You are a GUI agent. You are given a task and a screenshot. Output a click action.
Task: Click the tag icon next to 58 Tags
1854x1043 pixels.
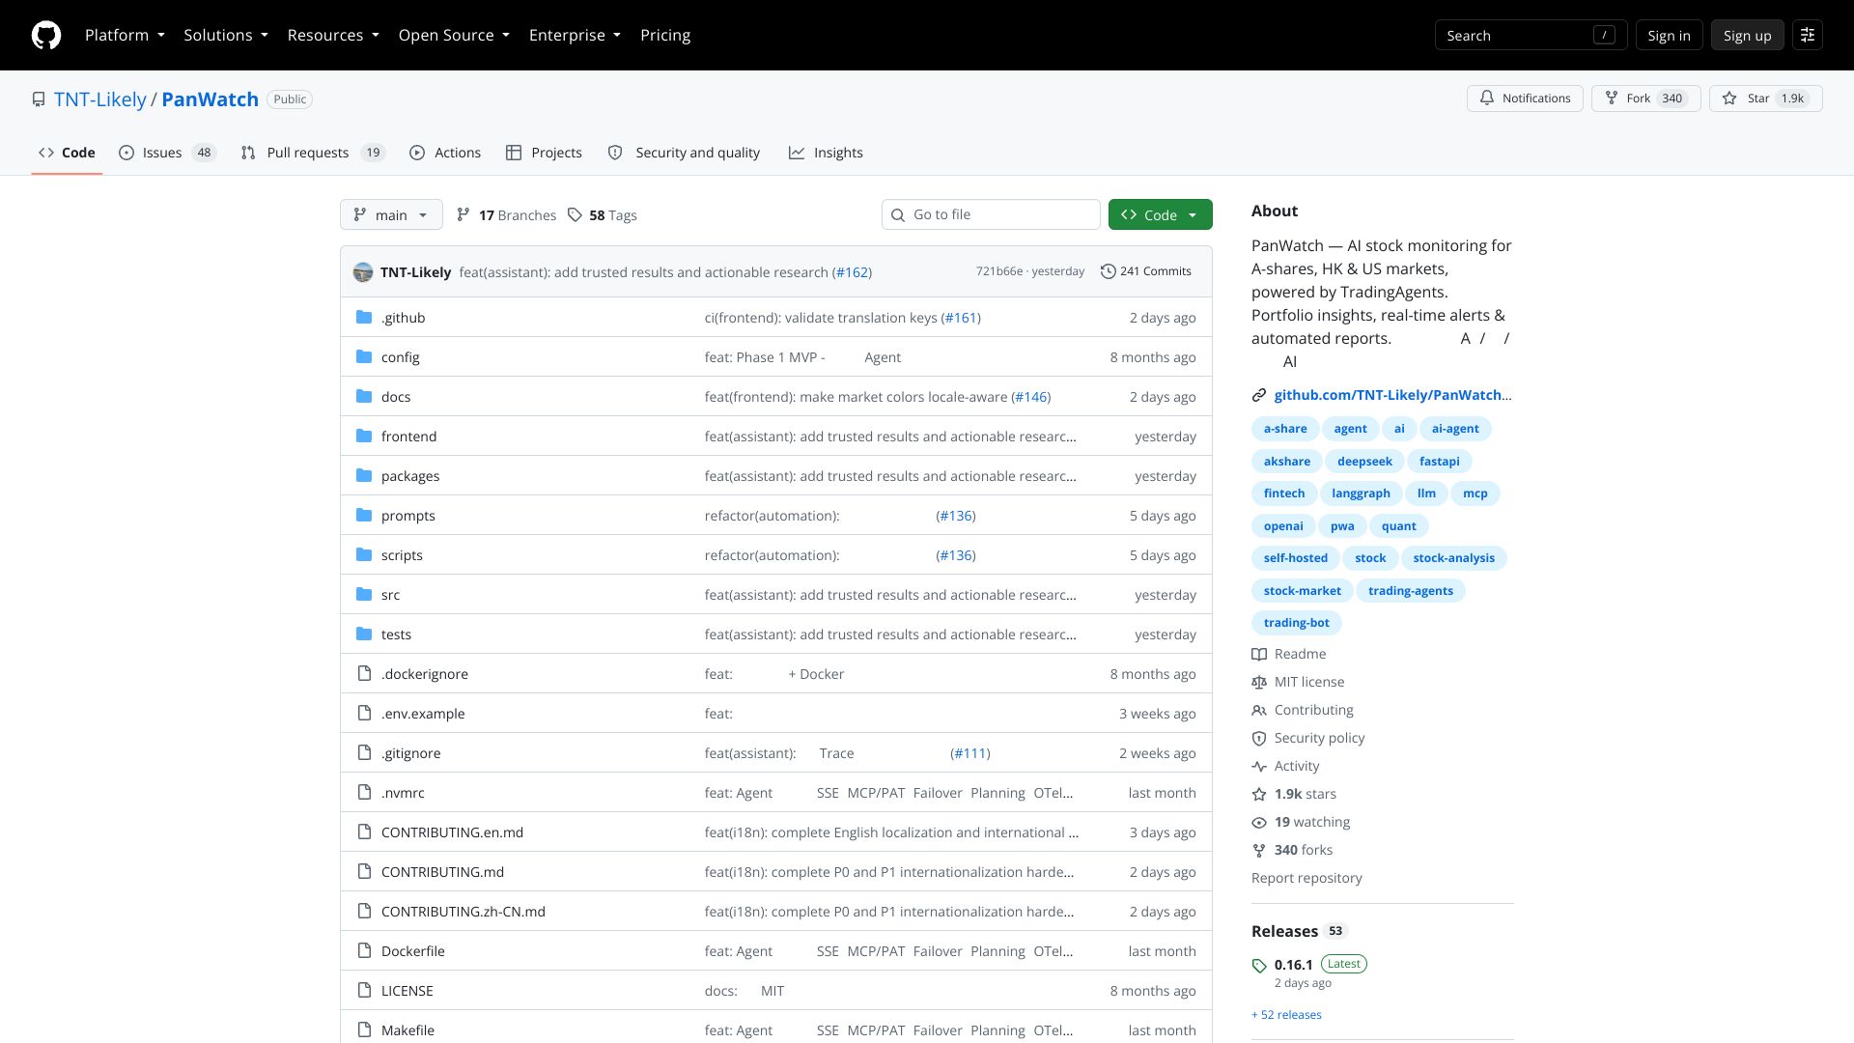575,214
